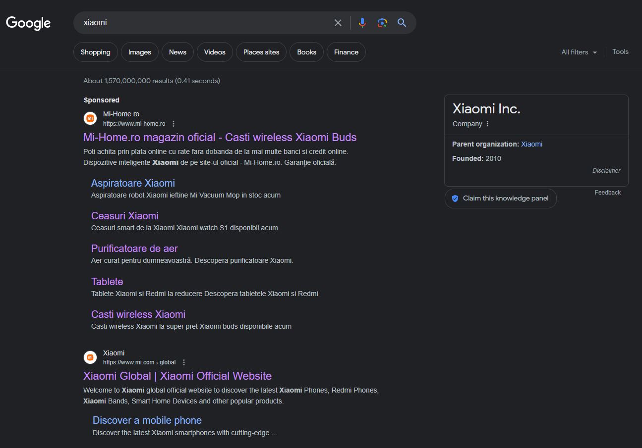
Task: Follow the Xiaomi parent organization link
Action: click(531, 144)
